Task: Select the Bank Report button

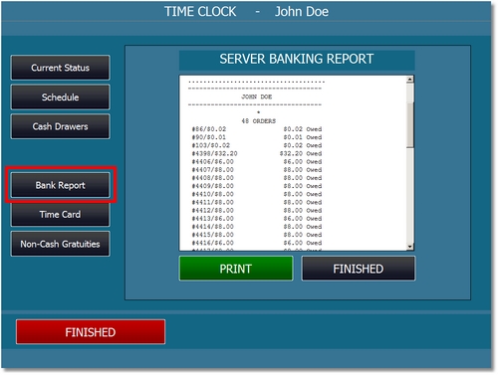Action: 60,185
